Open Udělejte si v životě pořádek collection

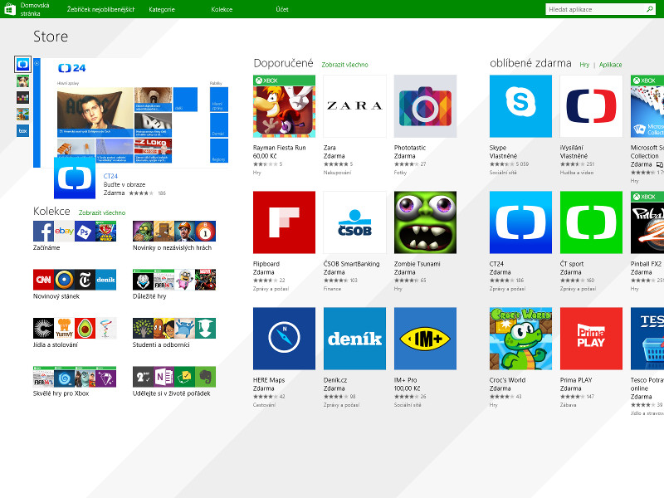click(174, 382)
